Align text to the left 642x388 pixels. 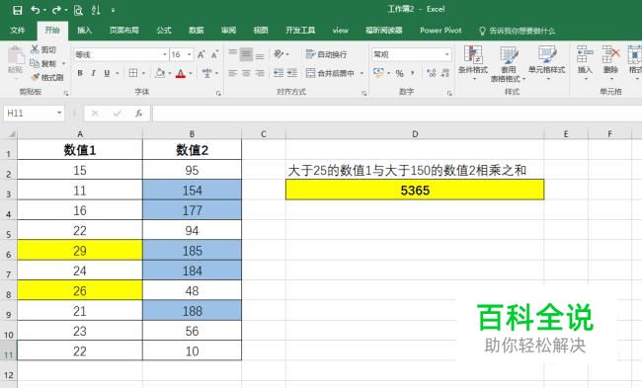point(233,73)
